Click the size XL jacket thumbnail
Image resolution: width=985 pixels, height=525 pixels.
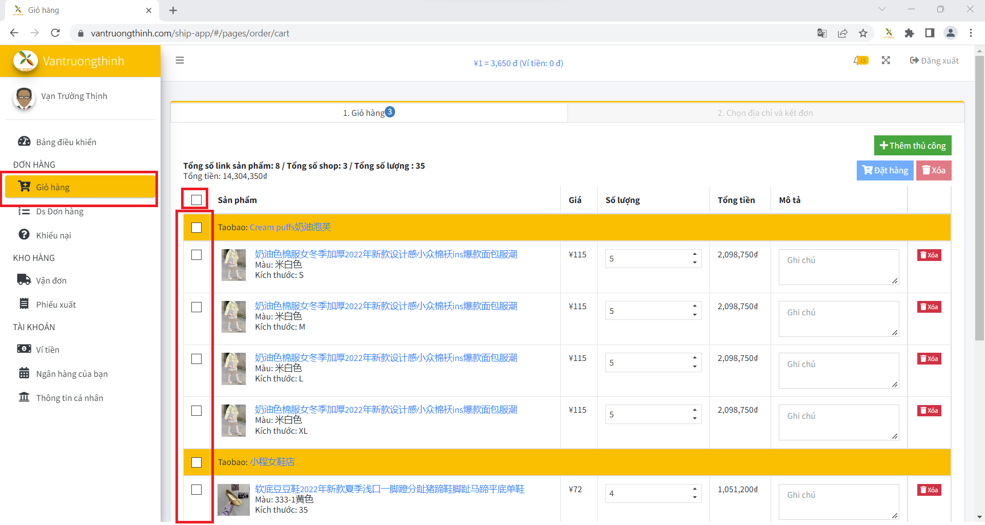pyautogui.click(x=234, y=420)
